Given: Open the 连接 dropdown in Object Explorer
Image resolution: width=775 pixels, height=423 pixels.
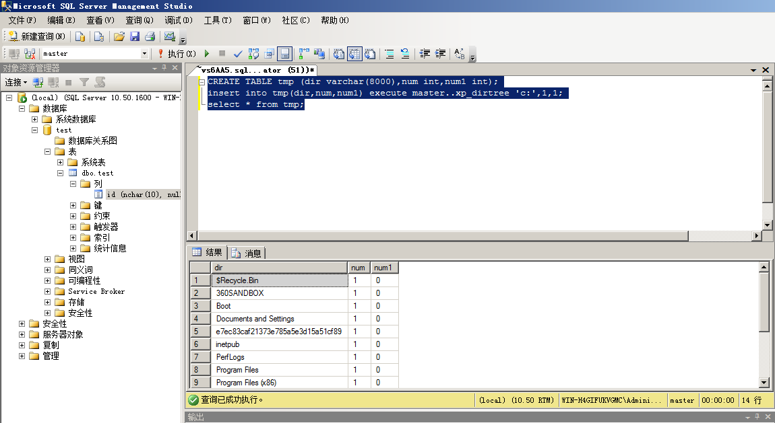Looking at the screenshot, I should [x=15, y=82].
